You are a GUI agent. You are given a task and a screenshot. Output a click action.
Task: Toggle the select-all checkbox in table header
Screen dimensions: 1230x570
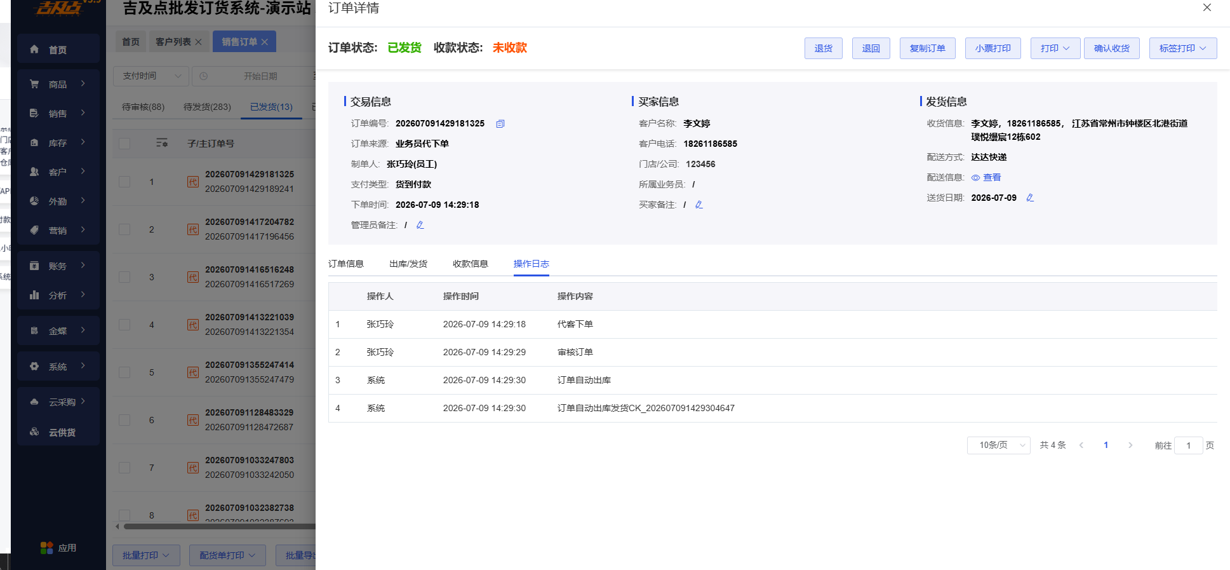pyautogui.click(x=124, y=144)
